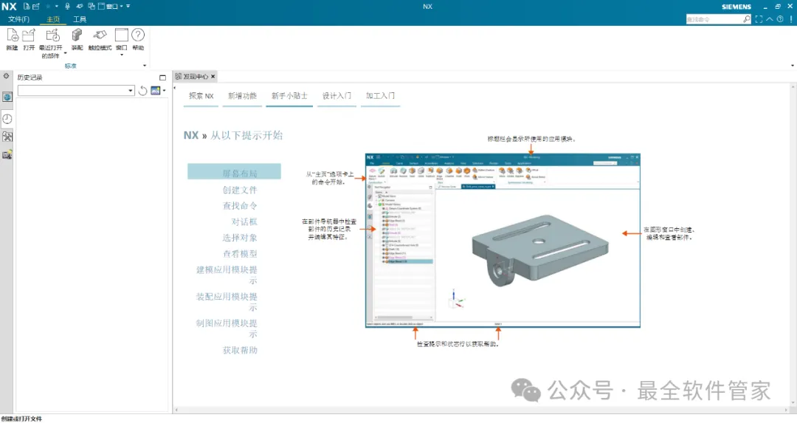Viewport: 797px width, 423px height.
Task: Select the 获取帮助 tip topic
Action: (240, 351)
